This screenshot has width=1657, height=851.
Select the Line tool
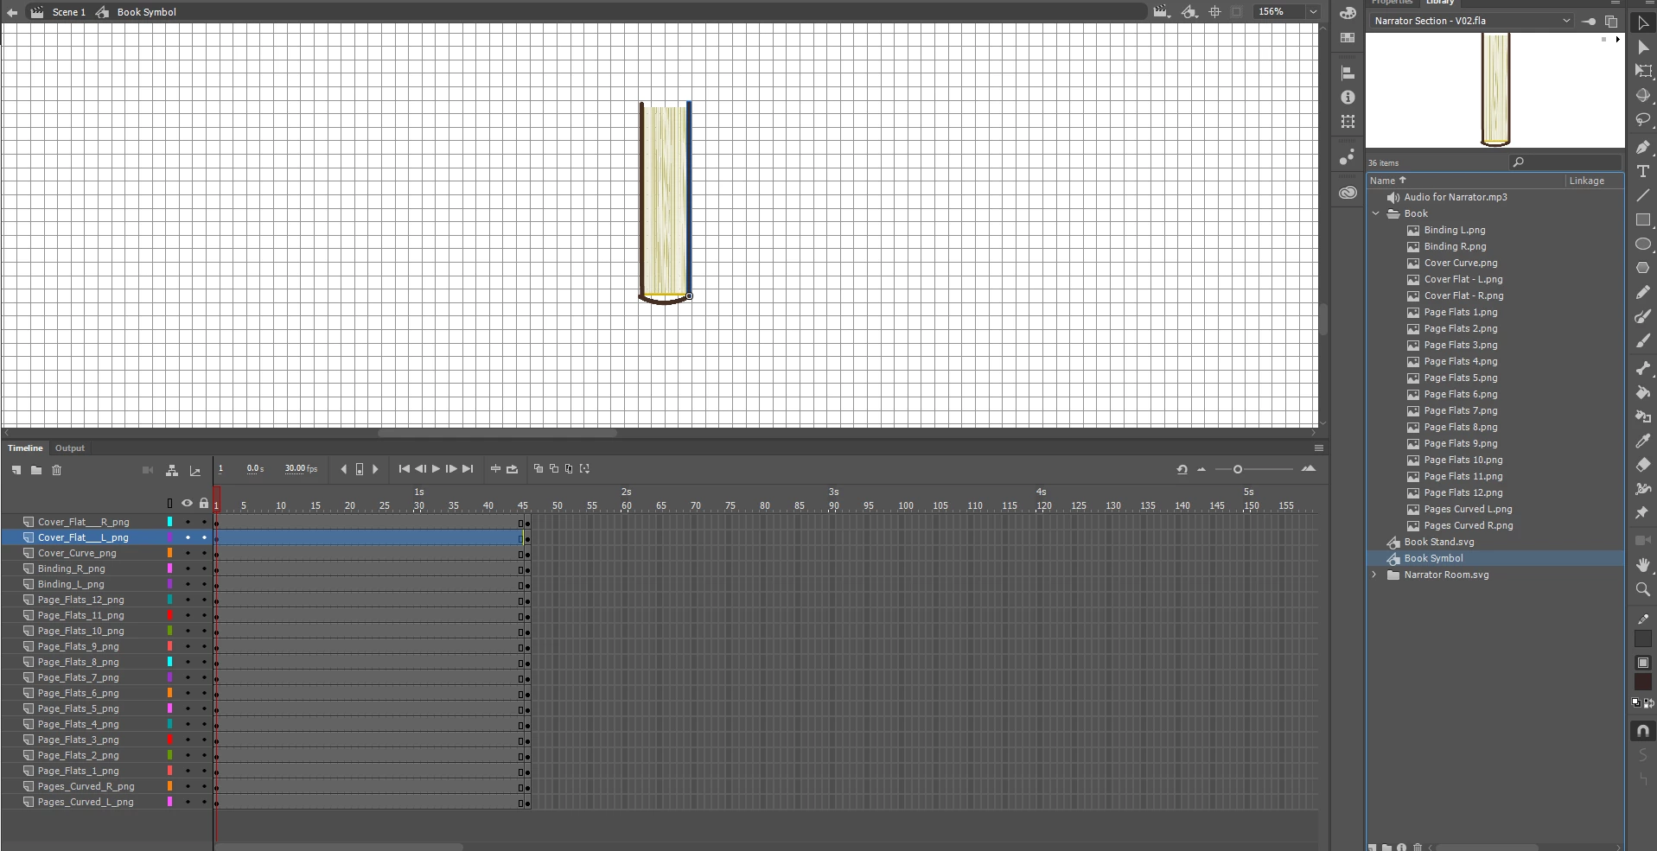point(1643,196)
